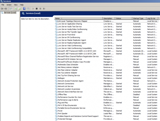
Task: Click the gear icon beside Lync Server Front-End
Action: point(56,35)
